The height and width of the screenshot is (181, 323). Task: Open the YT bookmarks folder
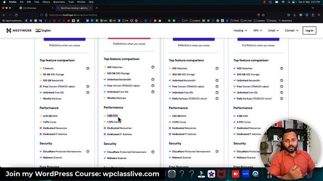coord(185,21)
